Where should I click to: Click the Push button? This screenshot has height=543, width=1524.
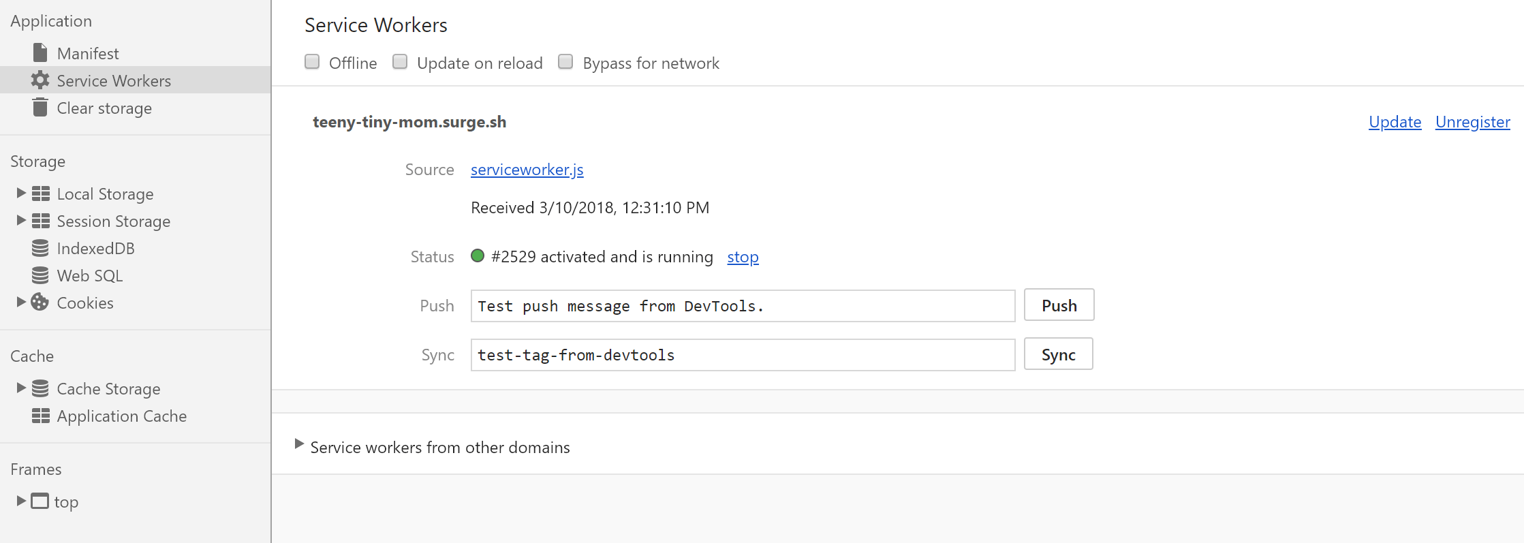[1059, 305]
